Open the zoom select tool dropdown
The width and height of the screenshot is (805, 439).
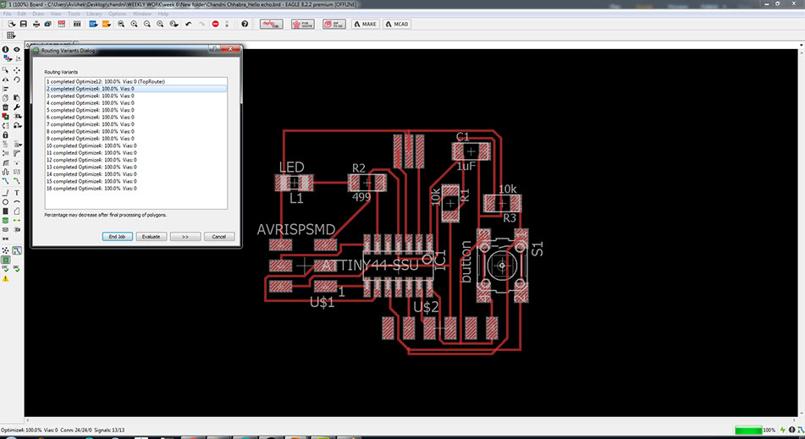pos(174,24)
